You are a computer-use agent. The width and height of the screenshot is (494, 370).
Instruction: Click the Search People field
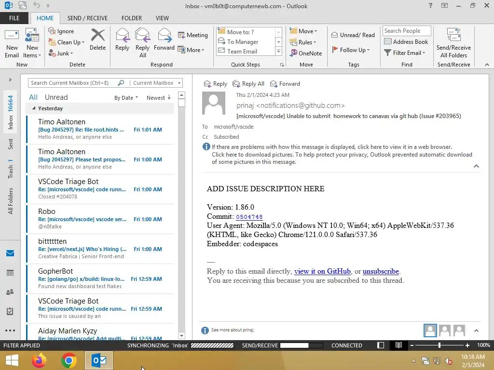tap(407, 30)
